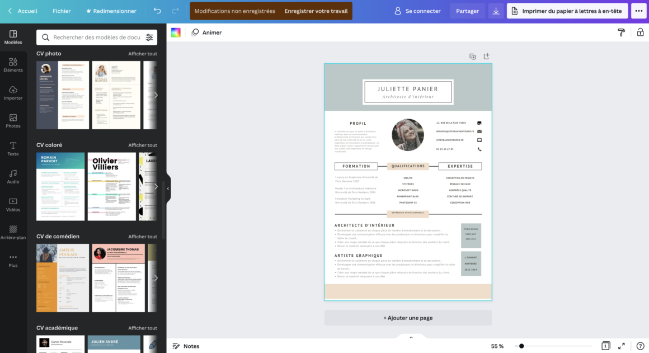Click Afficher tout for CV photo
Viewport: 649px width, 353px height.
pos(142,54)
